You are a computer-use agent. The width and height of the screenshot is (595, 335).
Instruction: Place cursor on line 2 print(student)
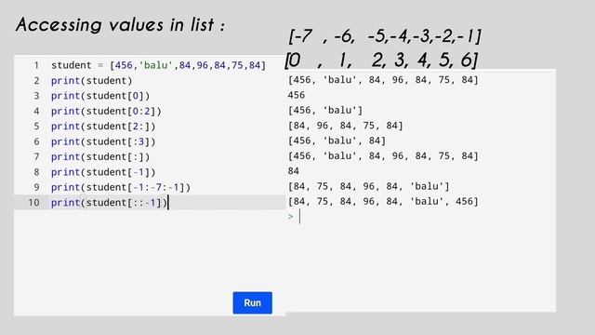[91, 81]
